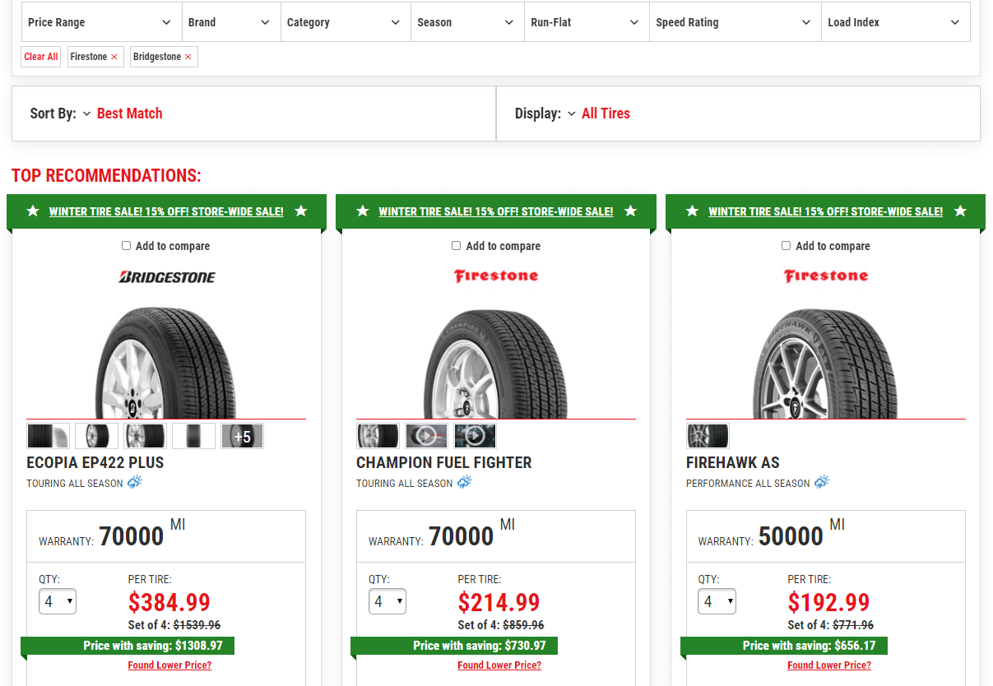Enable Add to compare for Ecopia EP422 Plus
Viewport: 993px width, 686px height.
pyautogui.click(x=125, y=245)
